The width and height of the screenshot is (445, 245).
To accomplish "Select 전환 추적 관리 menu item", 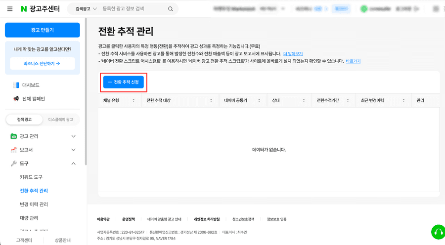I will coord(34,191).
